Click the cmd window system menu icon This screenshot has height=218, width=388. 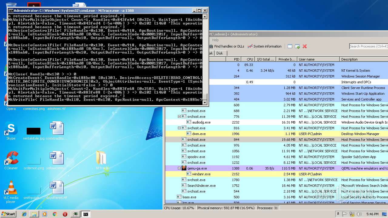tap(11, 10)
